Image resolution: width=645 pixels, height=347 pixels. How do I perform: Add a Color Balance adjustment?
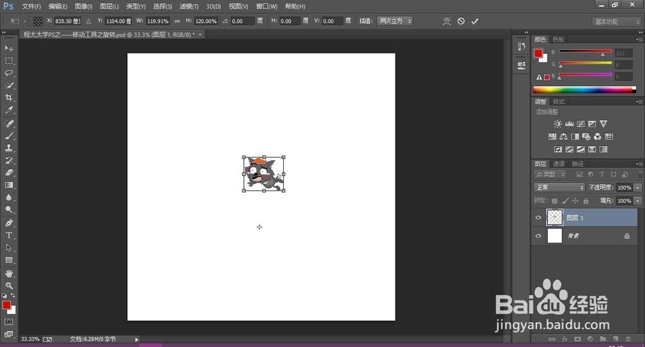[x=564, y=136]
